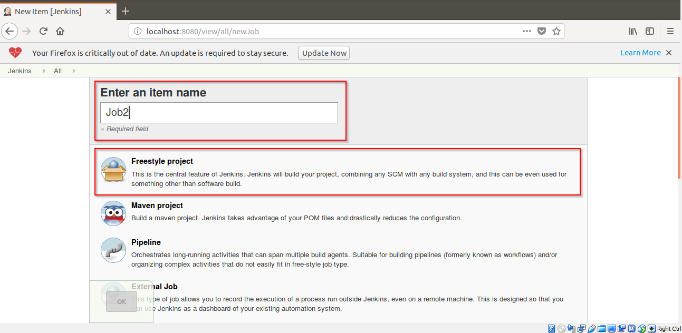Click the Firefox back arrow button

pyautogui.click(x=9, y=31)
